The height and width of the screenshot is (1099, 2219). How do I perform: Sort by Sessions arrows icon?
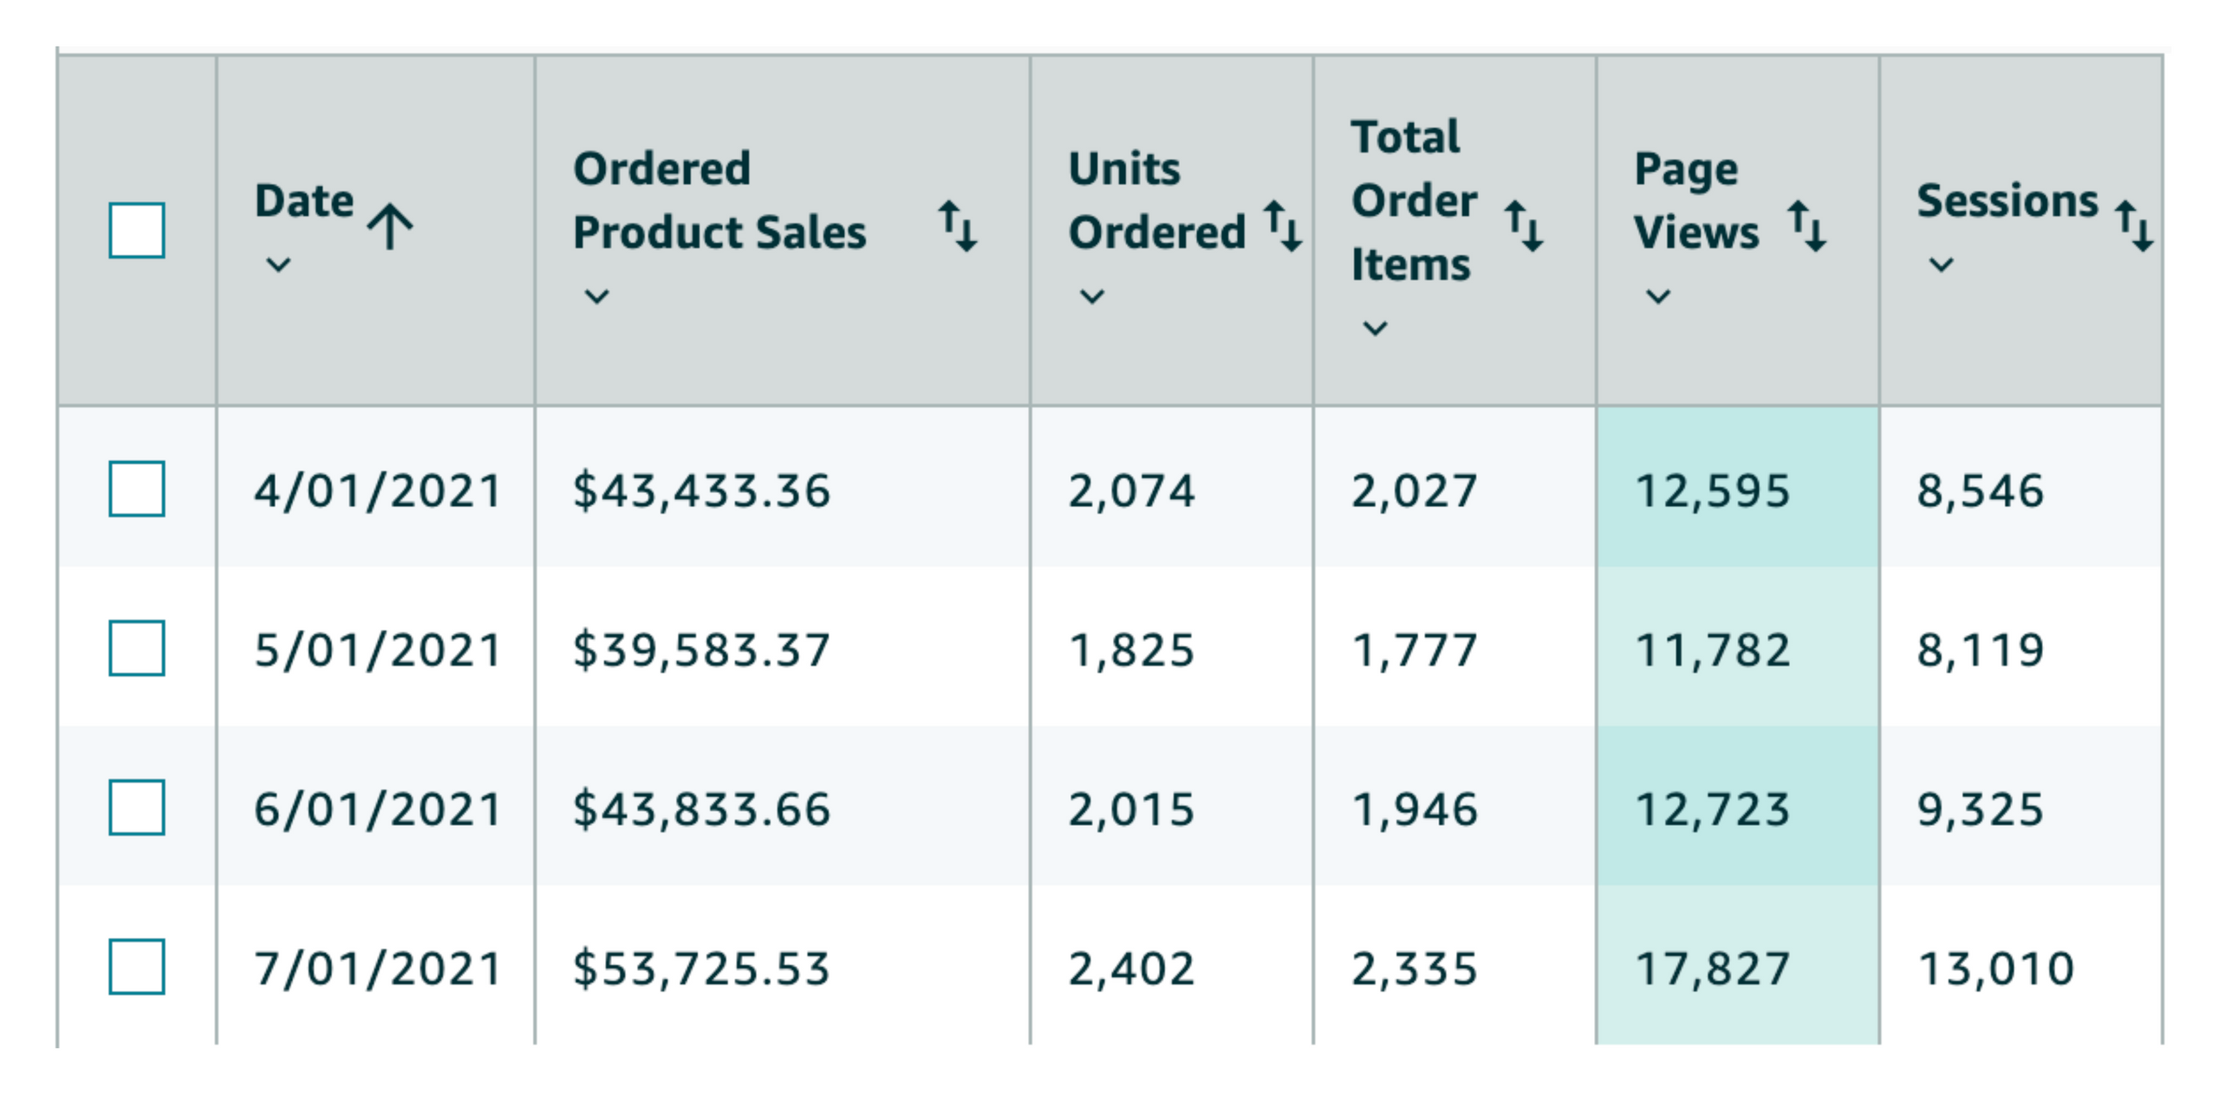click(x=2133, y=226)
